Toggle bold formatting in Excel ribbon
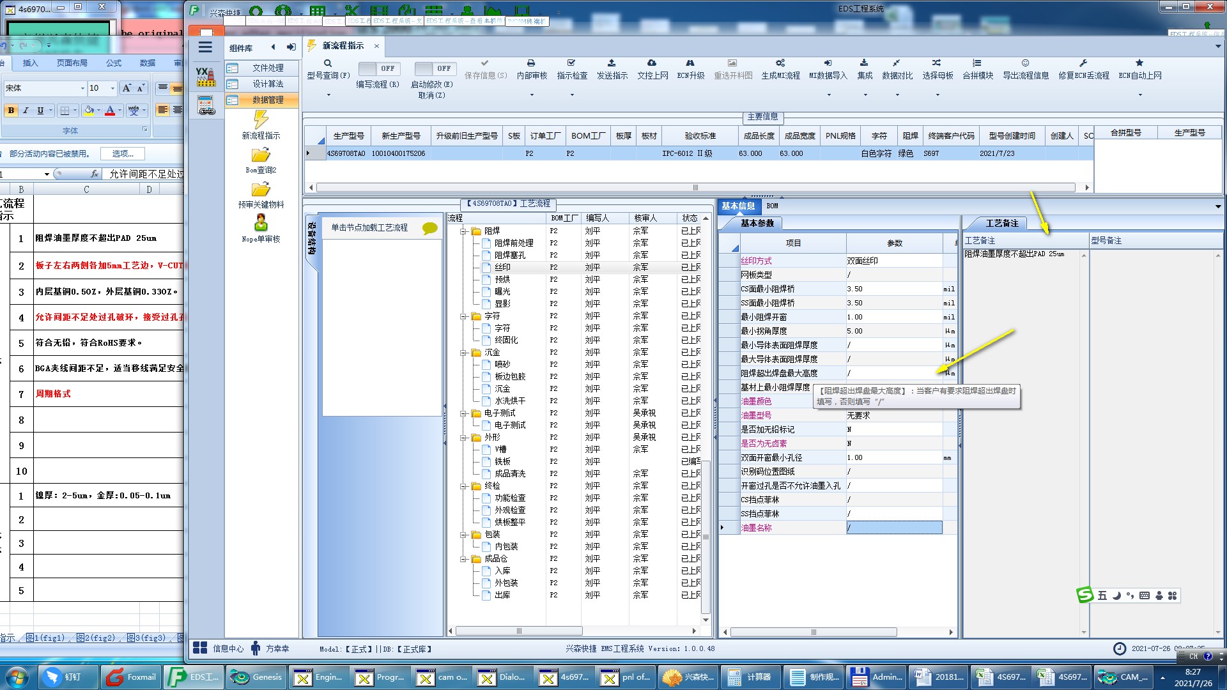1227x690 pixels. [11, 111]
